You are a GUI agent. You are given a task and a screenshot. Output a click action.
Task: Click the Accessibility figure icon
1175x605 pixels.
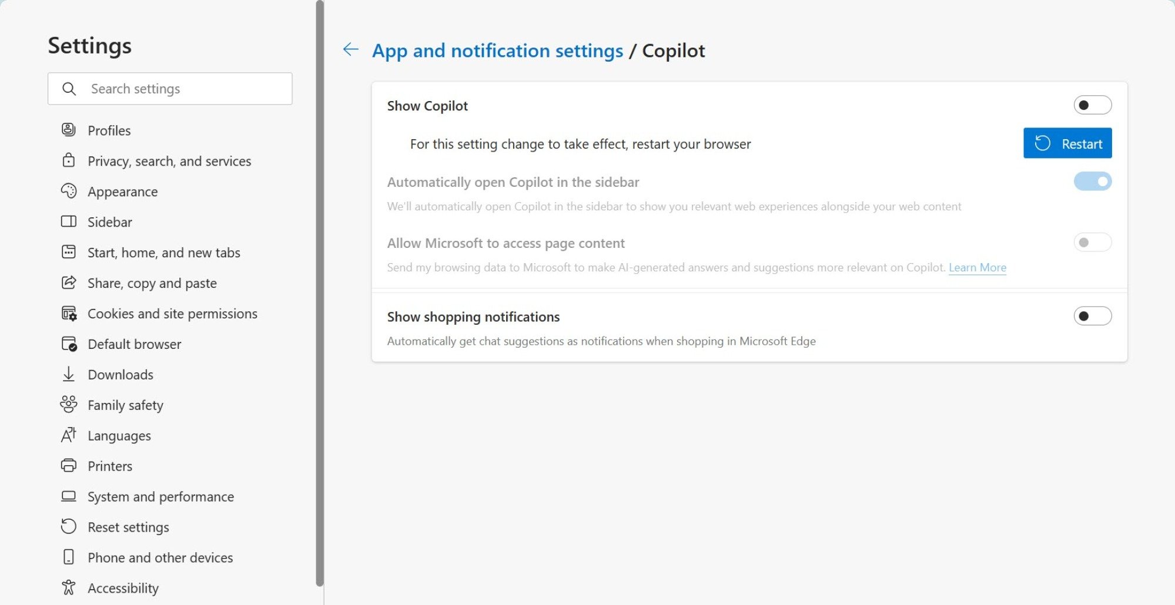(69, 587)
